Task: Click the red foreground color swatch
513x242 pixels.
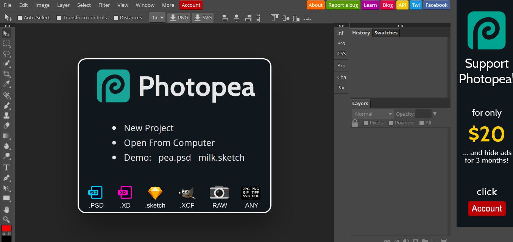Action: tap(6, 228)
